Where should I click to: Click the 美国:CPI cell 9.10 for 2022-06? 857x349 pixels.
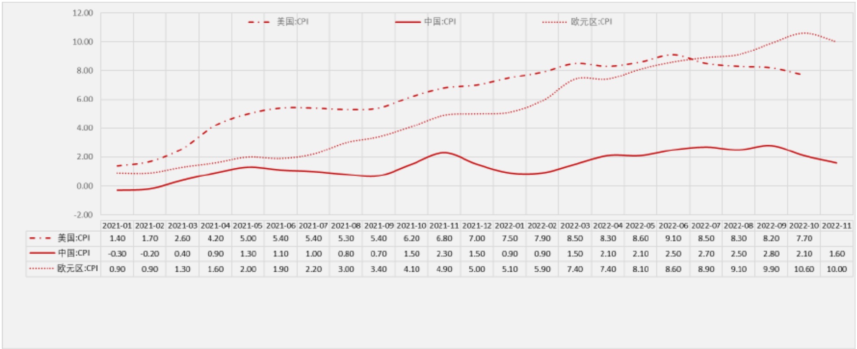tap(673, 238)
